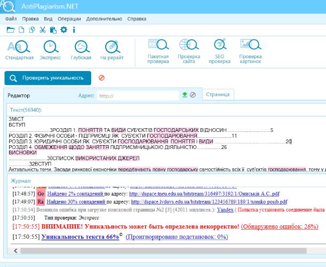Cancel page loading with grey stop icon
Viewport: 326px width, 267px height.
tap(193, 95)
